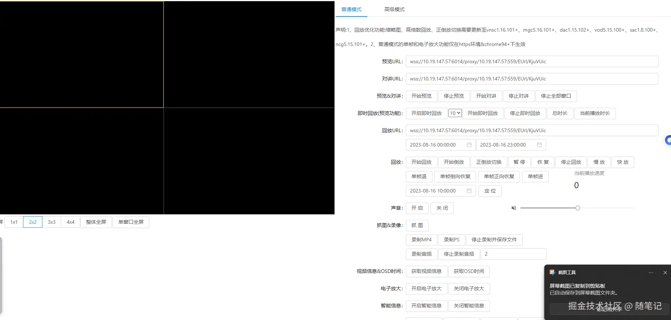Click 录制PS button
Screen dimensions: 671x320
tap(452, 240)
